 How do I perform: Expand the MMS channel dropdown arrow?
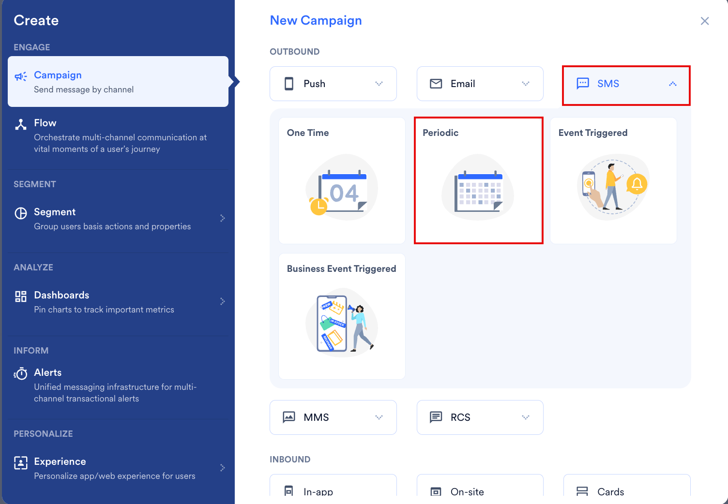[x=379, y=417]
